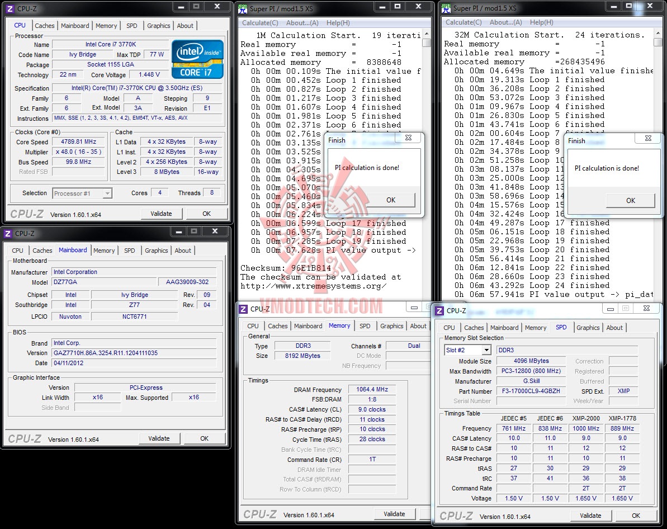Close the Finish dialog in 1M Super PI window
The height and width of the screenshot is (529, 667).
click(x=408, y=138)
